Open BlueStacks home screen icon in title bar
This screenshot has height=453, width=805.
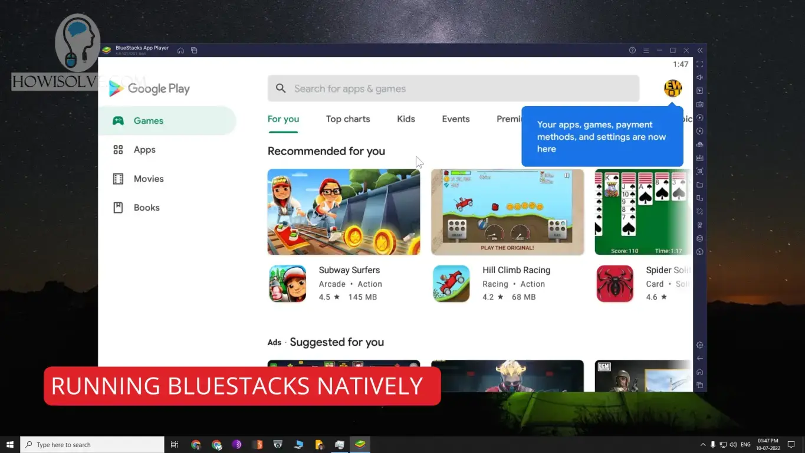[180, 50]
